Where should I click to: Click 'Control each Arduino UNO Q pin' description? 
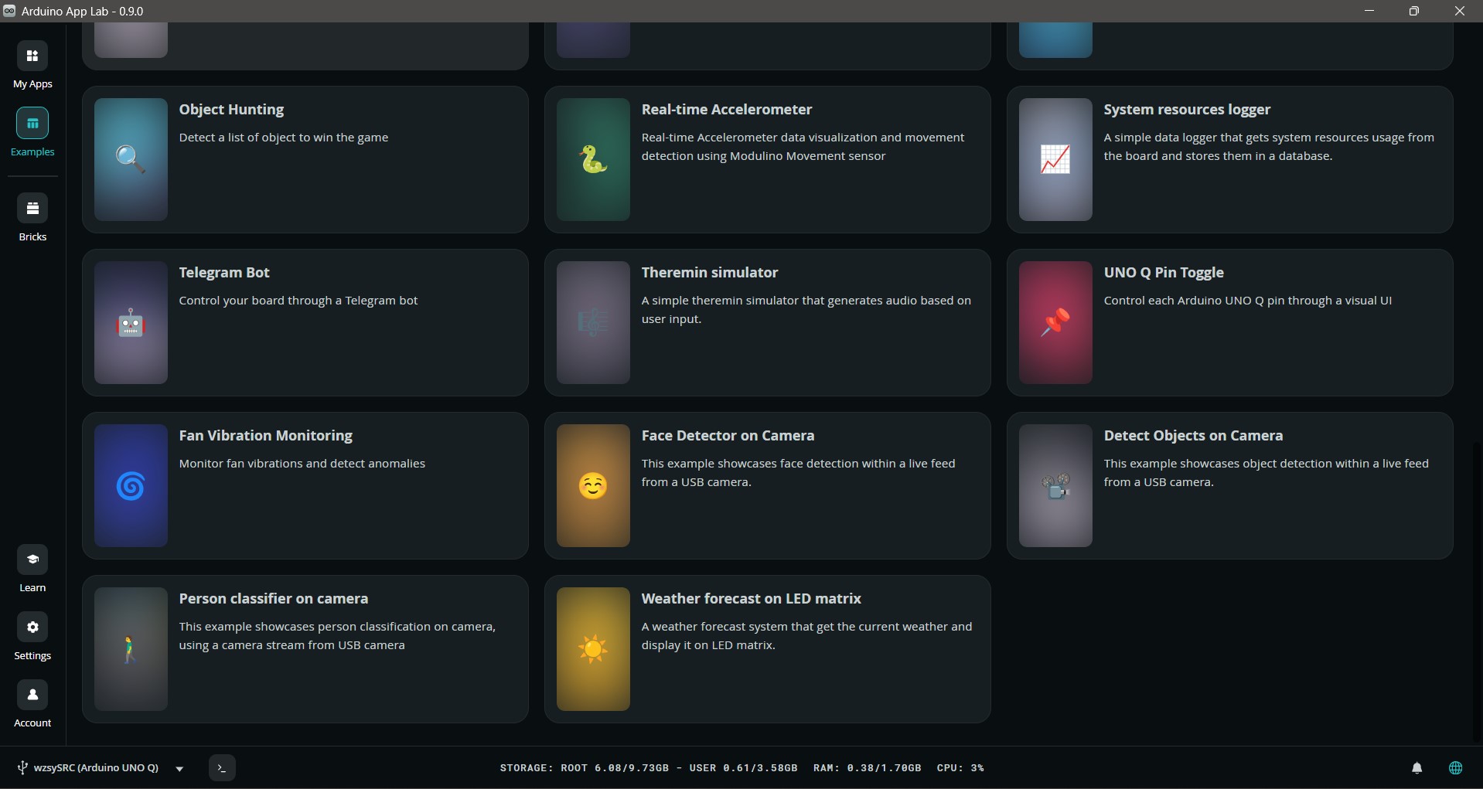[1248, 301]
